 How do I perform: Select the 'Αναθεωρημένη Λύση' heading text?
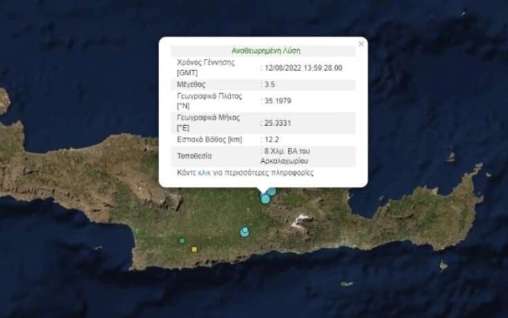266,50
